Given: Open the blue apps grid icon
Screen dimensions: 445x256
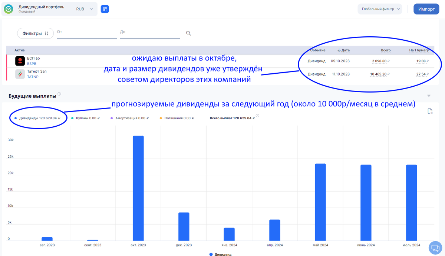Looking at the screenshot, I should pyautogui.click(x=105, y=9).
